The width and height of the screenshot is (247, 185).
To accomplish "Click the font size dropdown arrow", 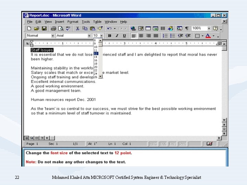I will click(102, 36).
